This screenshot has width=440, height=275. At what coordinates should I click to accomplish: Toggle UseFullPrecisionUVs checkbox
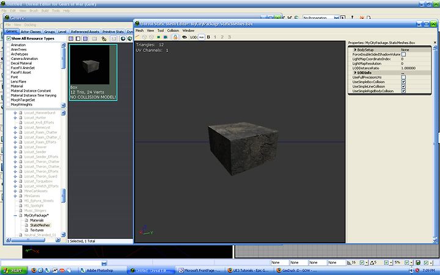pyautogui.click(x=403, y=77)
